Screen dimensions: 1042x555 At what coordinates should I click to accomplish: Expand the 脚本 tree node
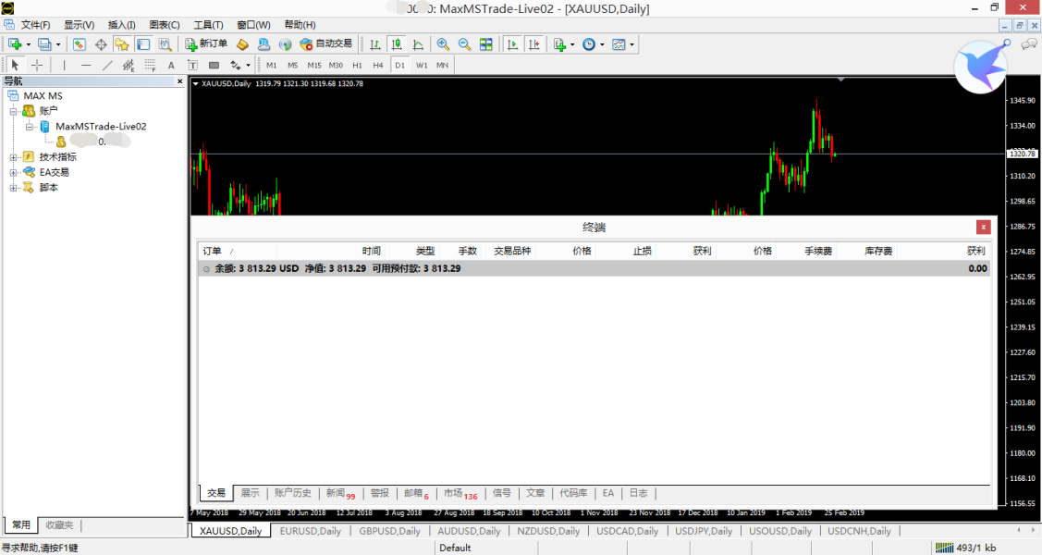point(13,188)
